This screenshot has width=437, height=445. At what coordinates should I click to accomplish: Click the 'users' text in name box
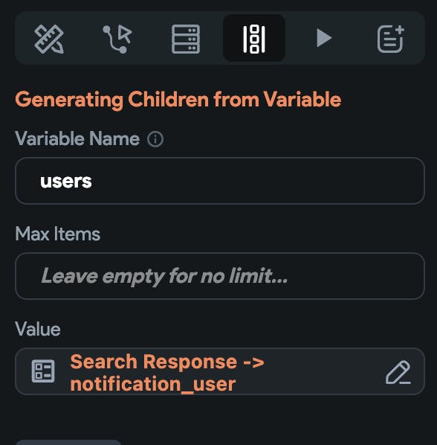point(65,182)
